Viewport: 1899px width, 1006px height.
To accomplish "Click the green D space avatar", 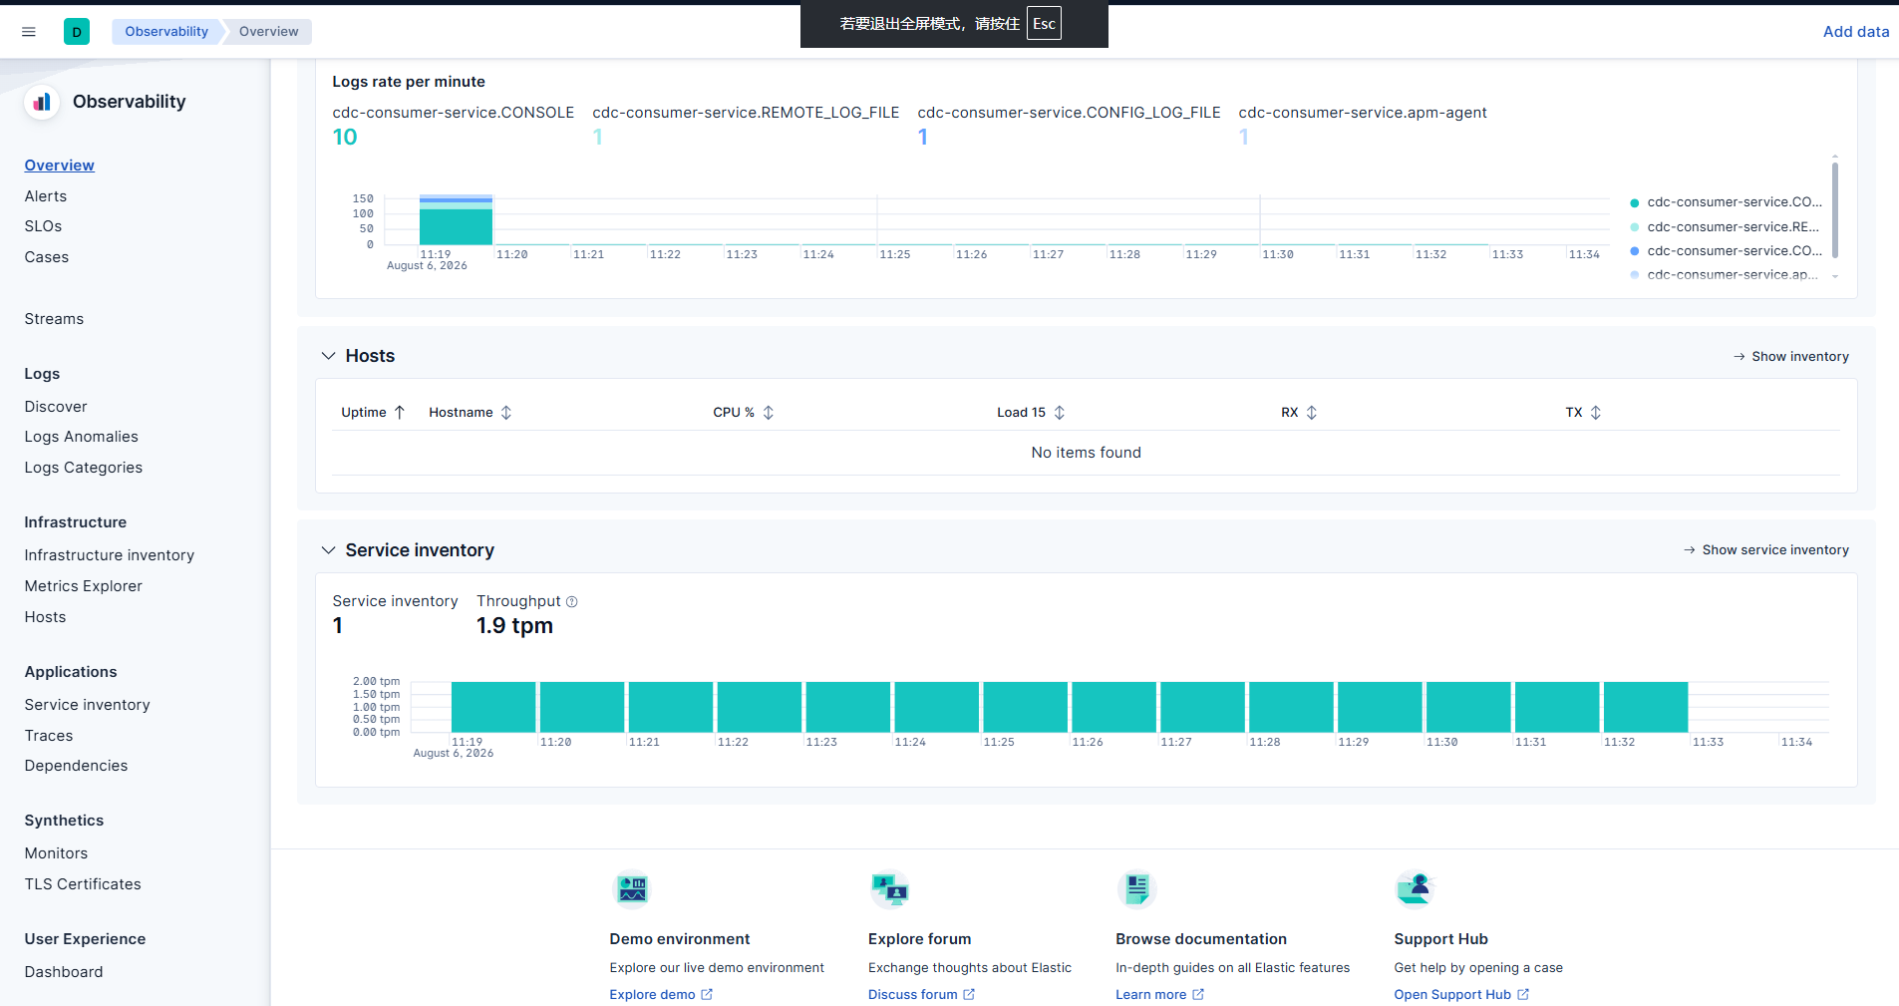I will (x=77, y=32).
